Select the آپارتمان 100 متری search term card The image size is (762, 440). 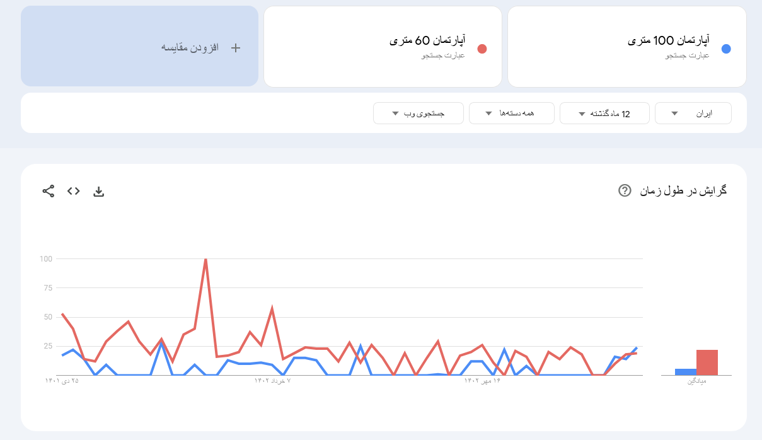(626, 46)
